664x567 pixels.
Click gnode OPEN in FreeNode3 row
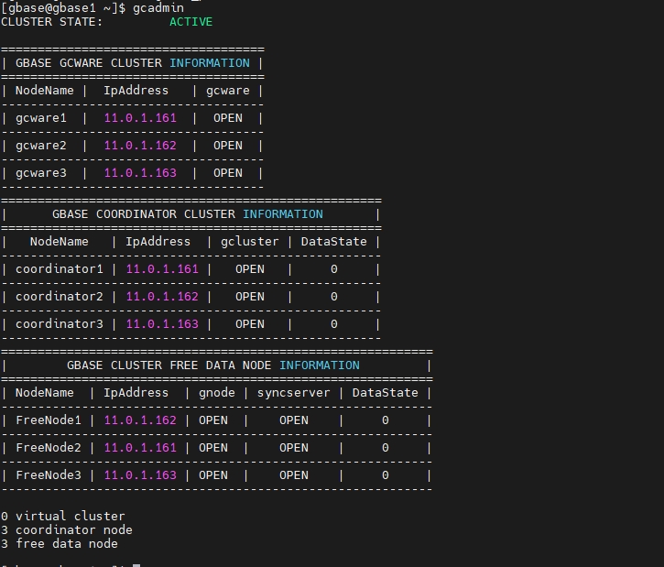pos(213,475)
